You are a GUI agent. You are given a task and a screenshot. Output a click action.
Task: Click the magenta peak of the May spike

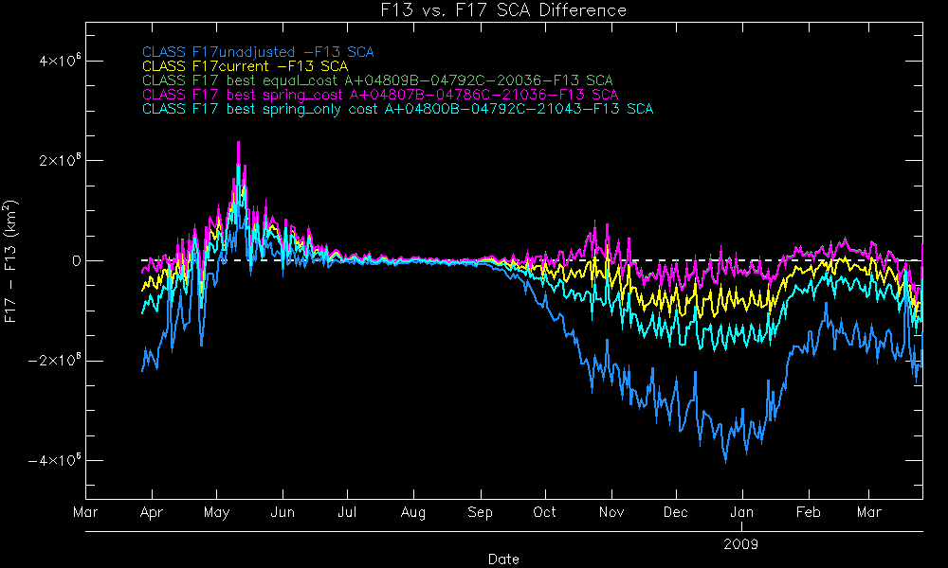coord(238,143)
